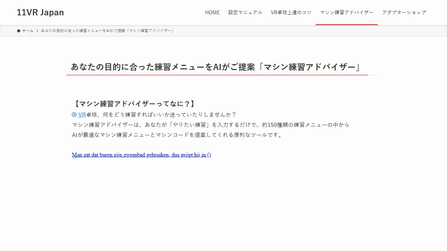Screen dimensions: 447x251
Task: Click the circular bolt icon before VR
Action: pos(74,115)
